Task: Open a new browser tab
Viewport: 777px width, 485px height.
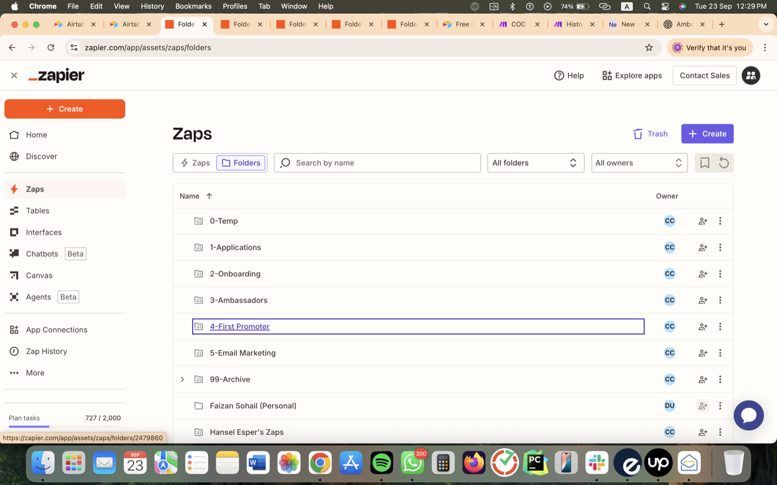Action: pyautogui.click(x=722, y=24)
